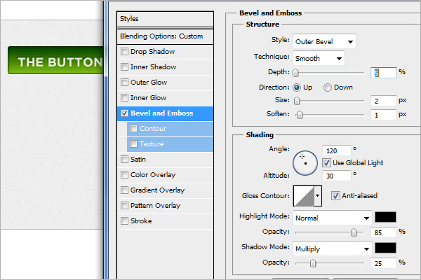Open the Styles panel entry
The height and width of the screenshot is (280, 421).
165,19
